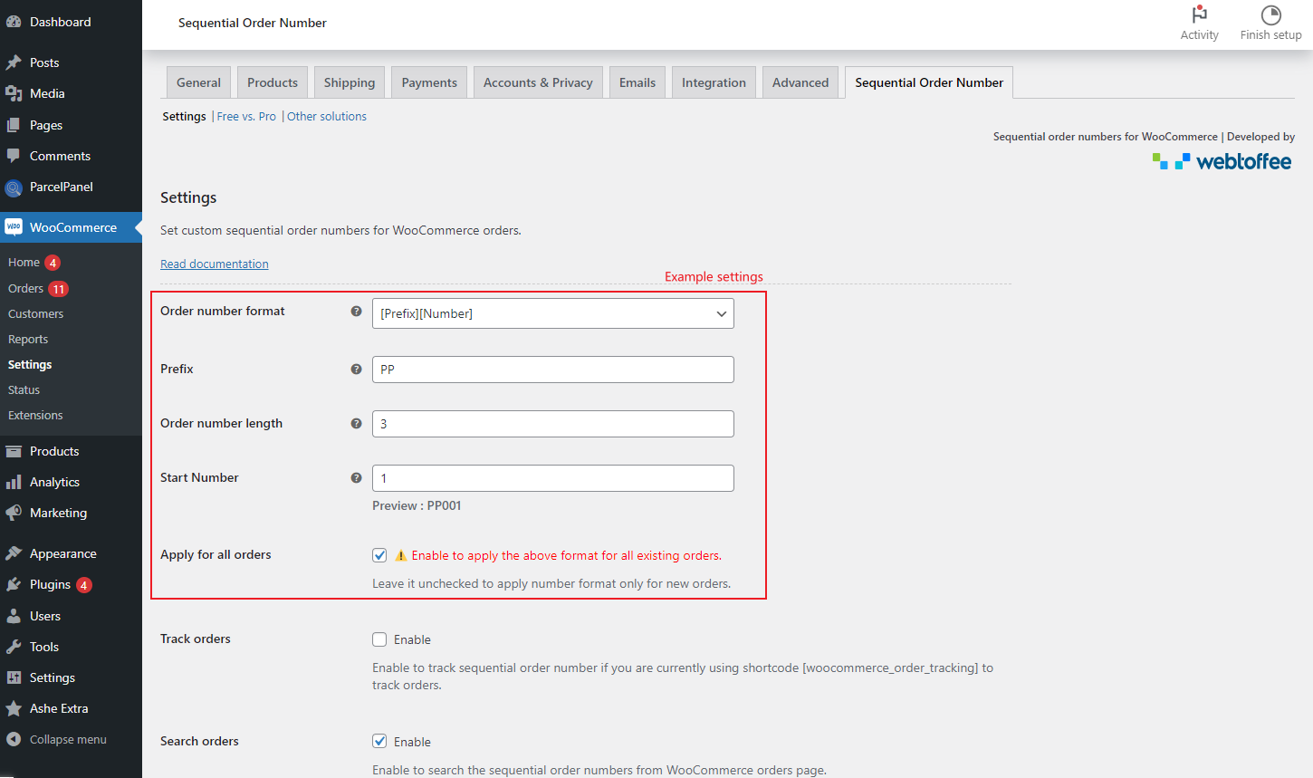Click the Home notification badge 4

point(53,263)
